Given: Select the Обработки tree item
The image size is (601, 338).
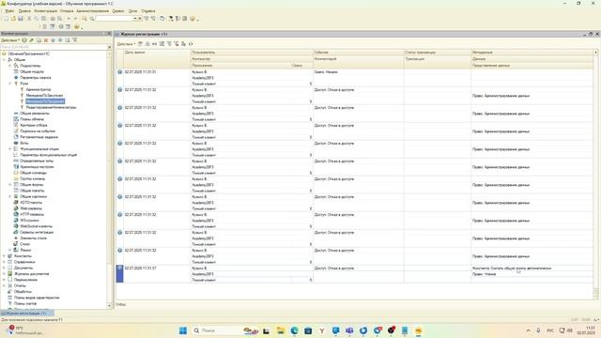Looking at the screenshot, I should (x=23, y=291).
